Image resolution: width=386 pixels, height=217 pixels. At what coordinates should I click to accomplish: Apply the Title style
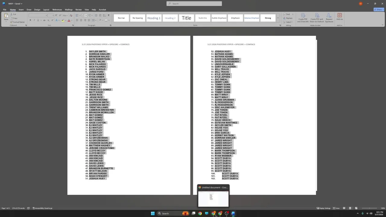[x=186, y=18]
